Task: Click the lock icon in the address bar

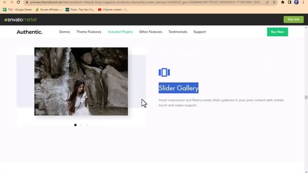Action: tap(27, 2)
